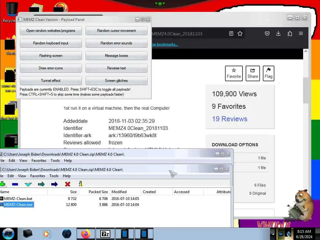Click Firefox desktop shortcut icon

(10, 45)
